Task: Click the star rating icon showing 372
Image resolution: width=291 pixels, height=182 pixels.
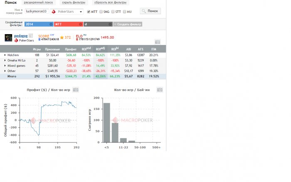Action: coord(62,37)
